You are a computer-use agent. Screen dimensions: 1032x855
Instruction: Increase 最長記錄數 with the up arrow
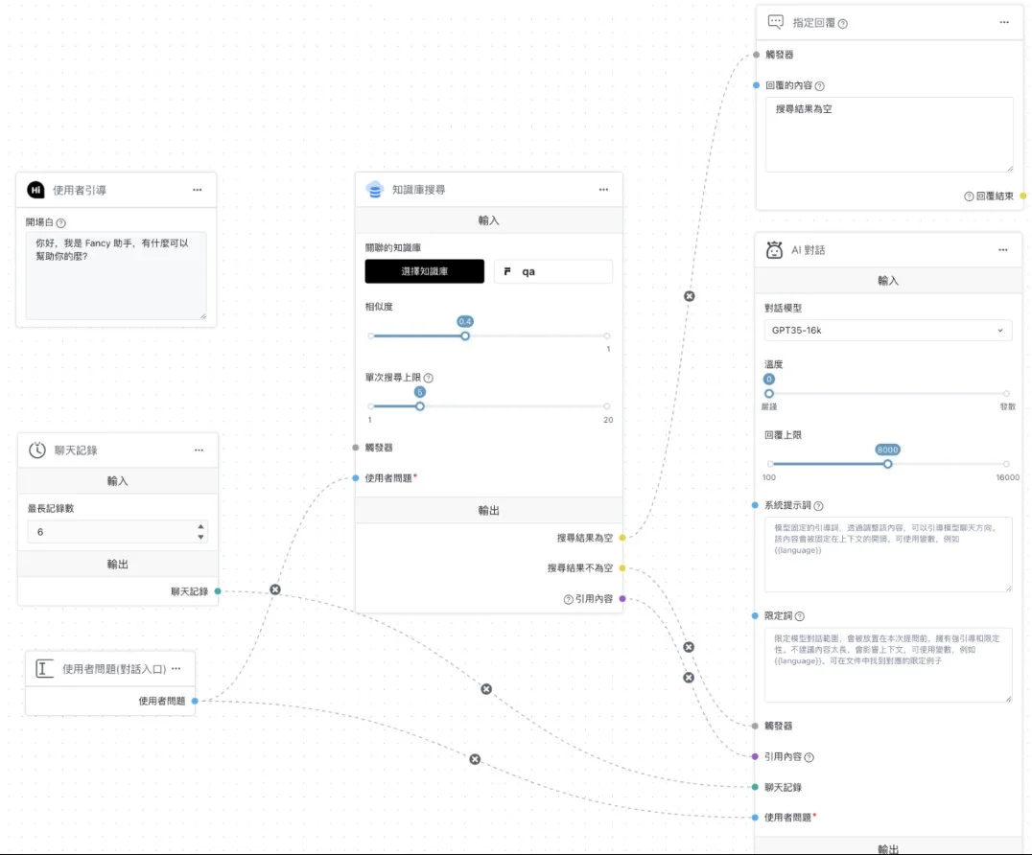(200, 527)
